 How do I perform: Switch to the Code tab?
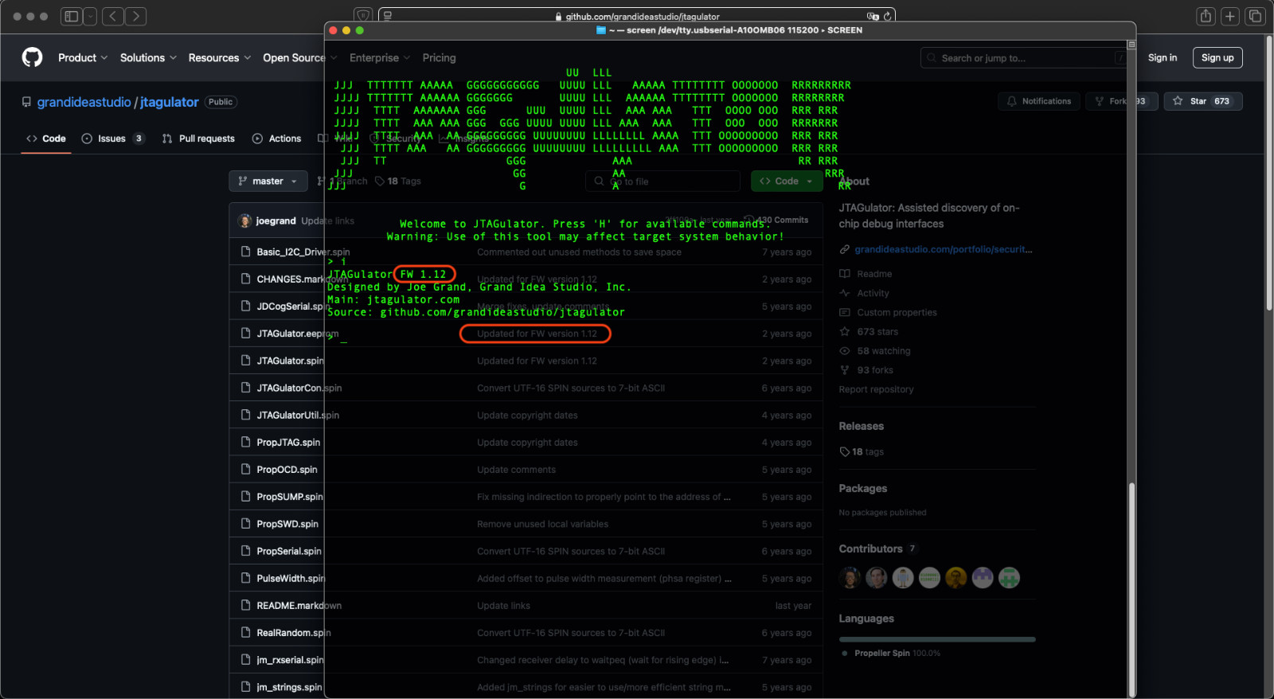tap(46, 139)
